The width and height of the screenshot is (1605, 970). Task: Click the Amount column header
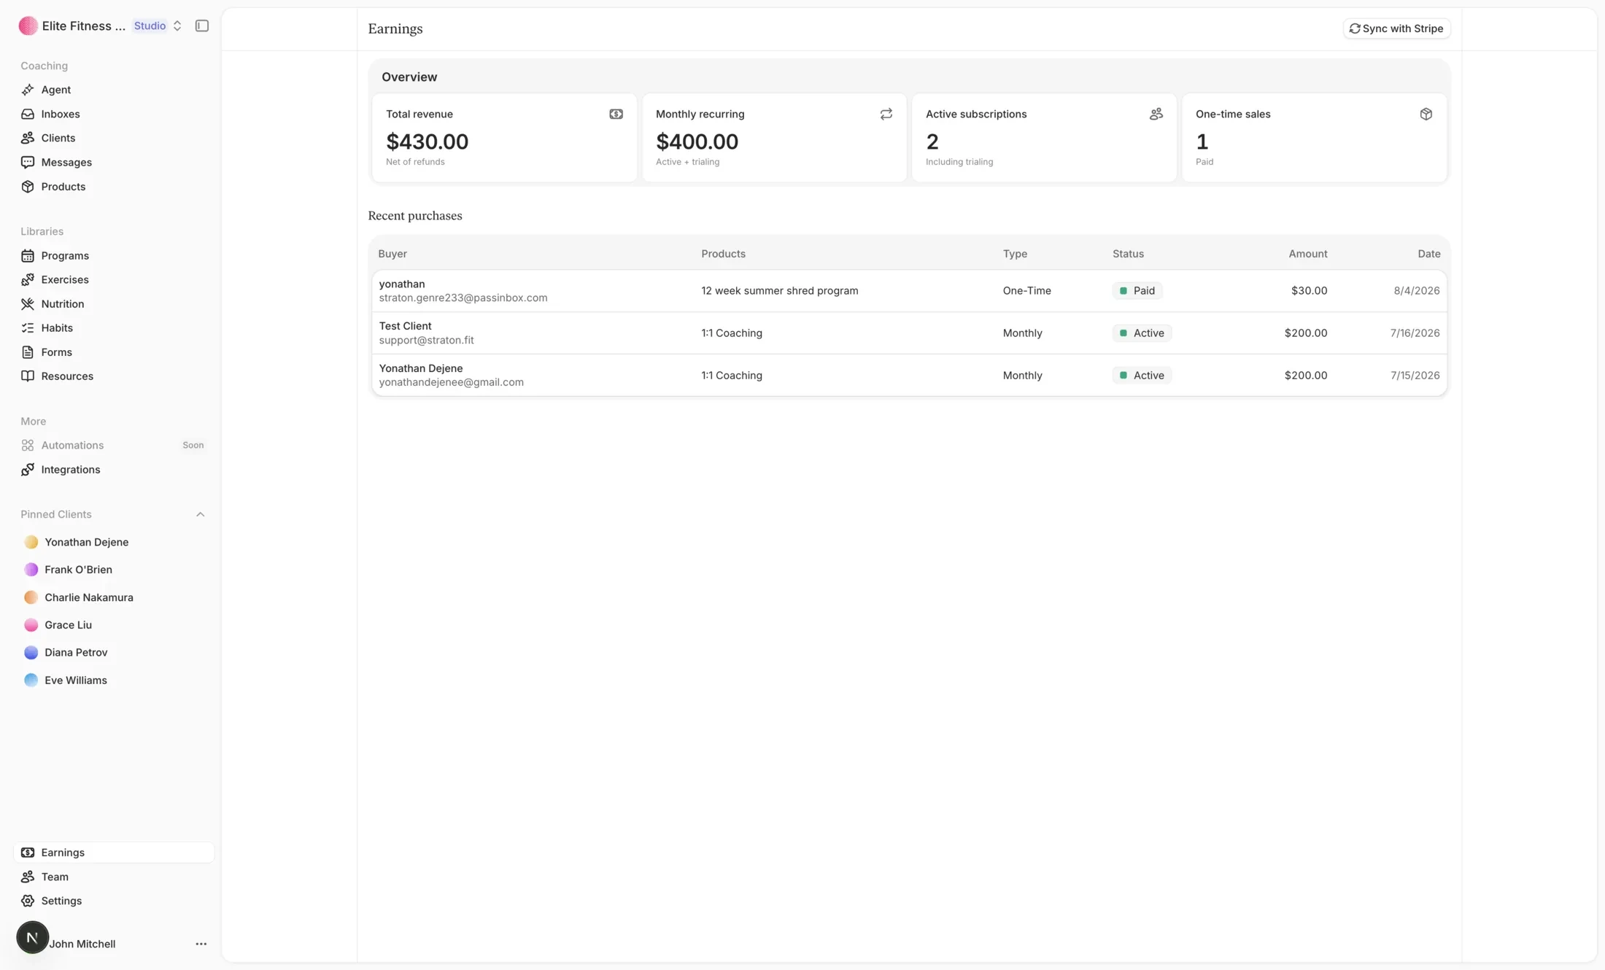1307,254
